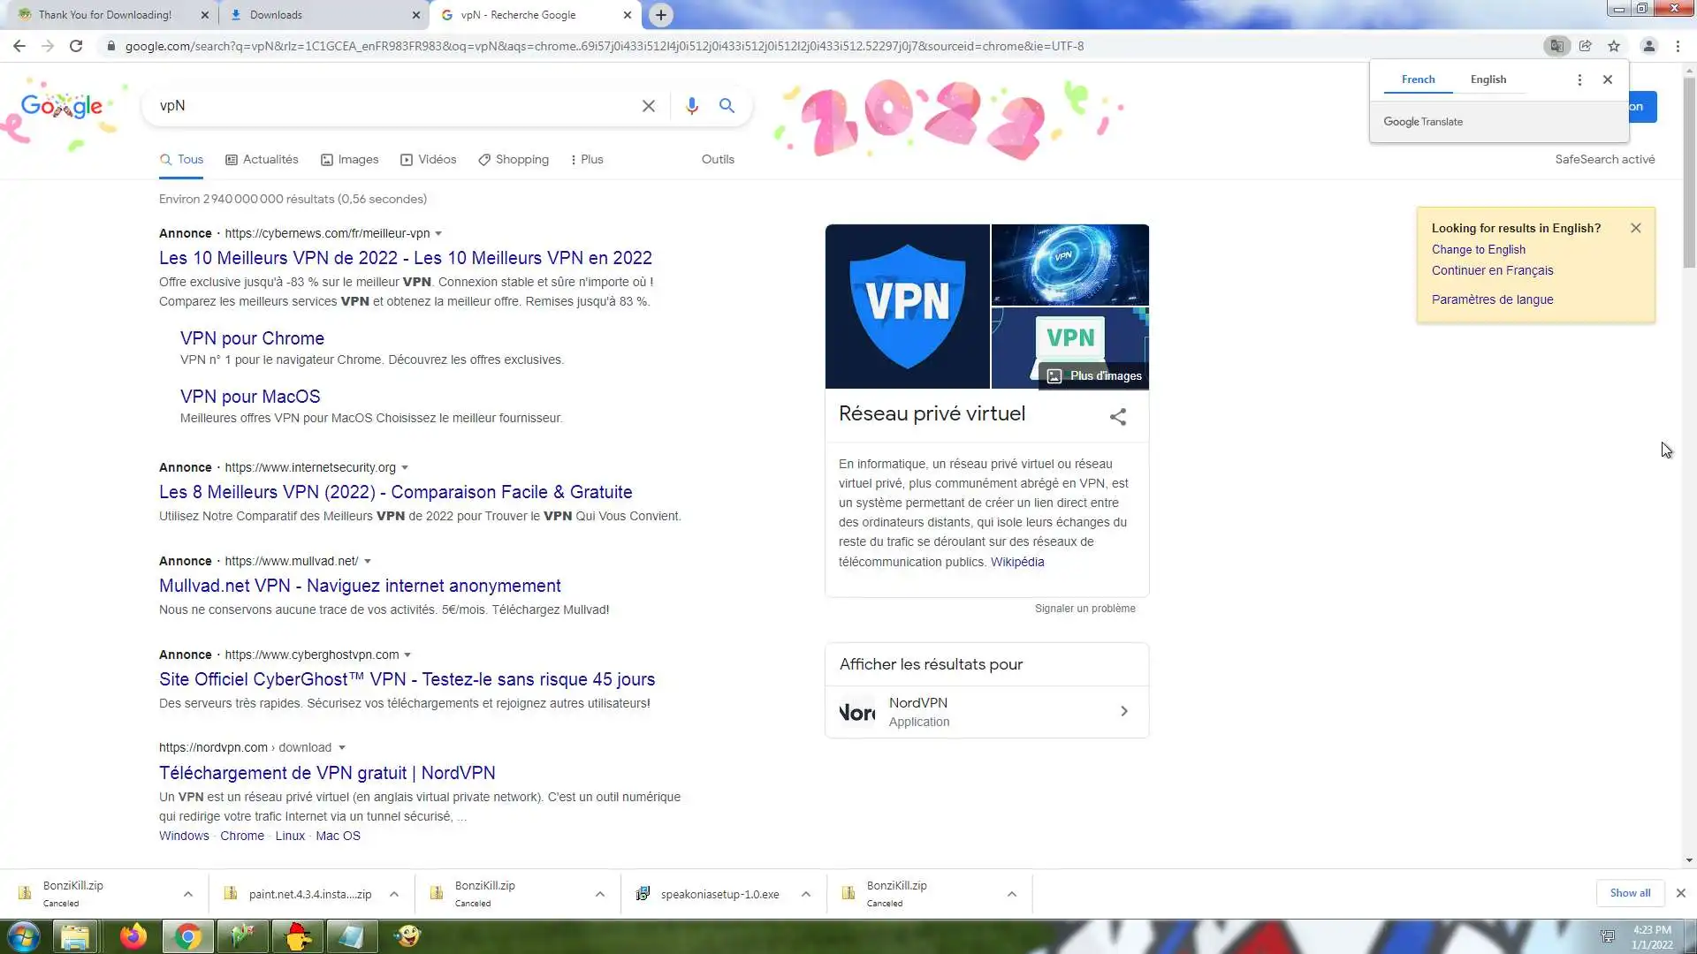Click the VPN shield image thumbnail
Screen dimensions: 1697x954
pyautogui.click(x=907, y=307)
